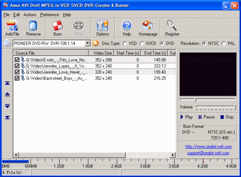Click the disc drive icon beside burner list
Image resolution: width=241 pixels, height=177 pixels.
[x=7, y=43]
